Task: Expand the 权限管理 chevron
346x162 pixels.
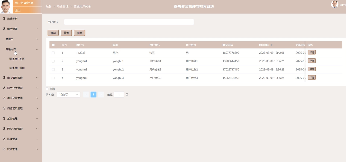Action: point(37,149)
